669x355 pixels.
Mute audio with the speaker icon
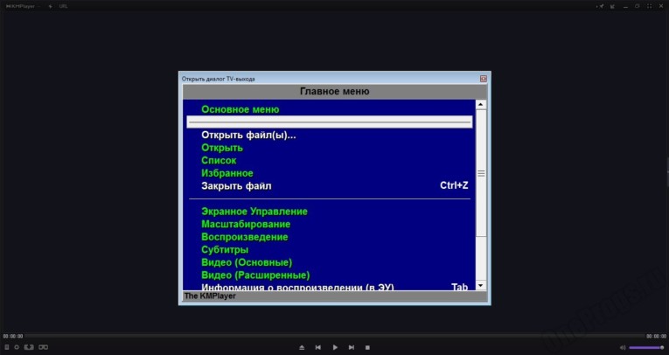pos(623,348)
